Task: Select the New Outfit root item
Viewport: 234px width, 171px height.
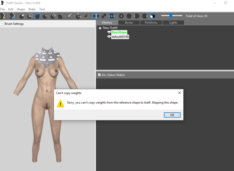Action: (x=110, y=28)
